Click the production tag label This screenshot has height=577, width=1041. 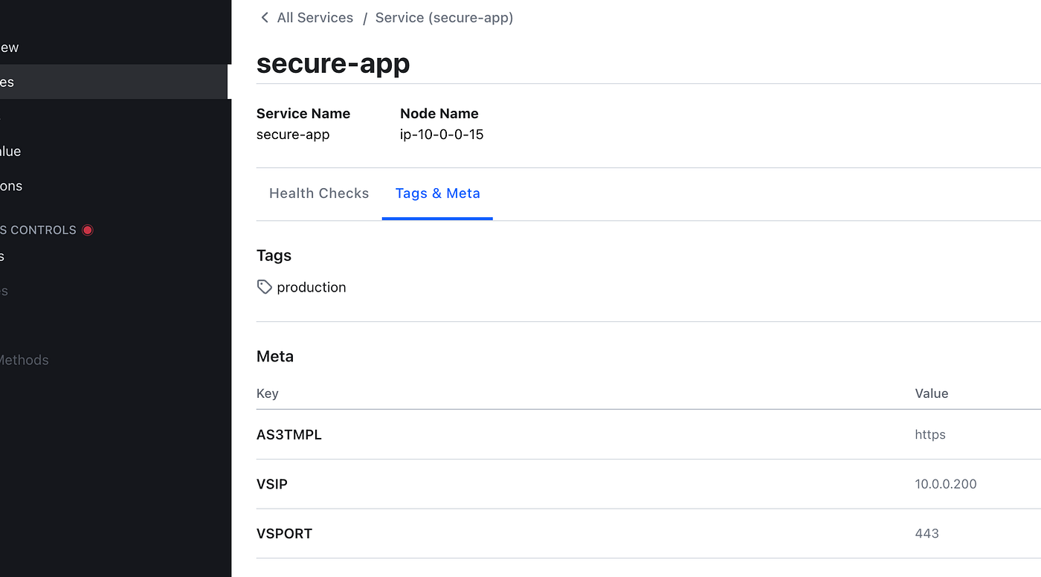(x=311, y=287)
